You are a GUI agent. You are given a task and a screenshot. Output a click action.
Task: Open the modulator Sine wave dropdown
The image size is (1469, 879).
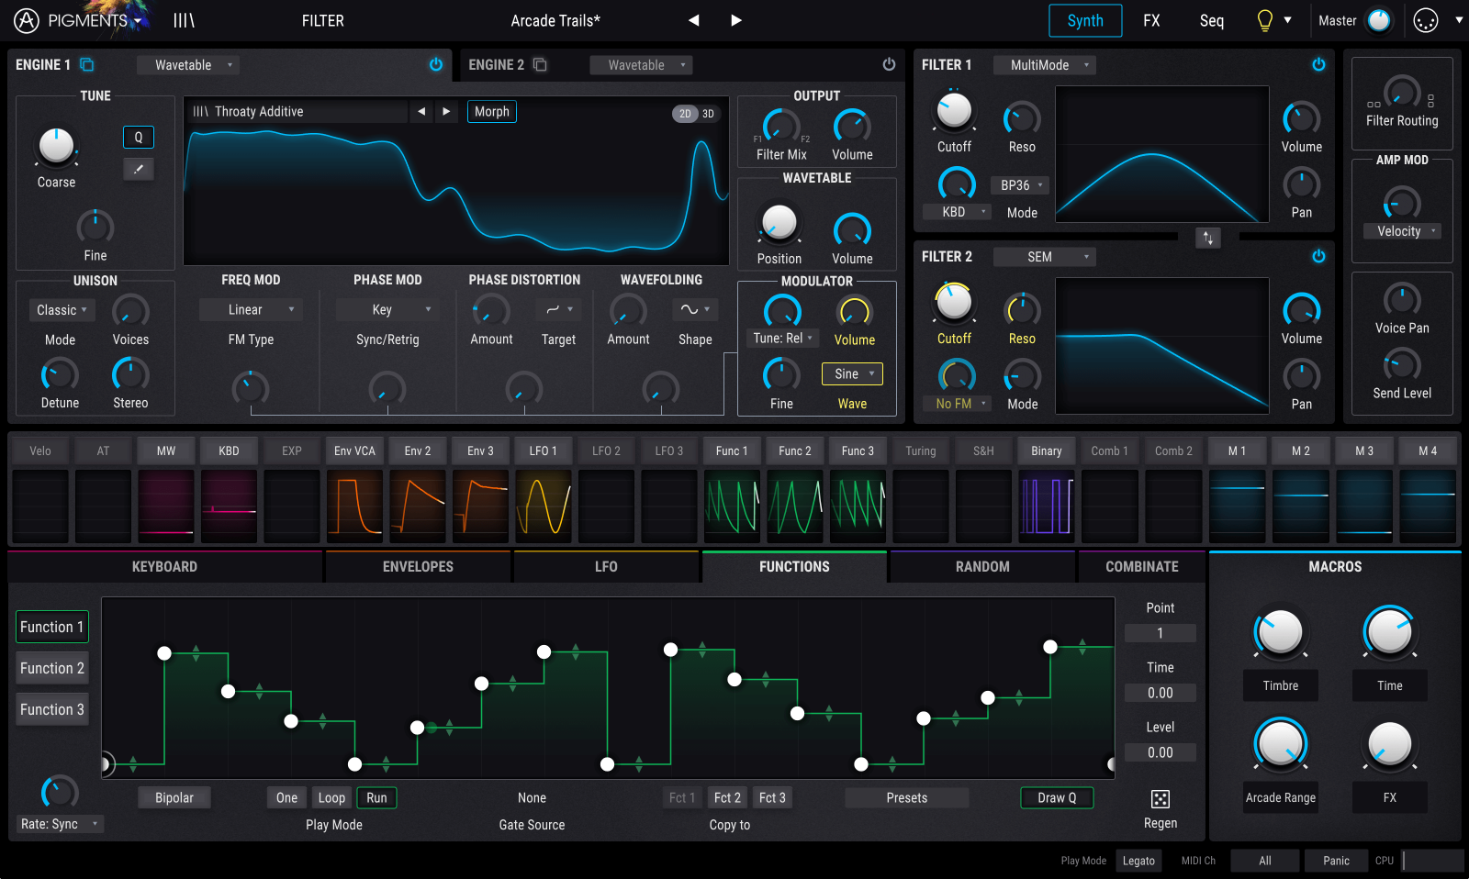click(852, 373)
